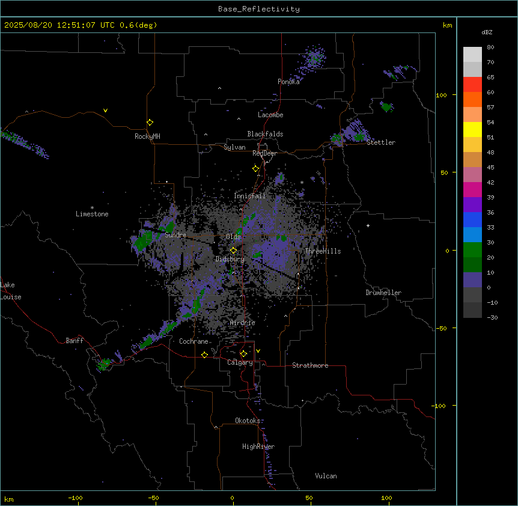The image size is (518, 506).
Task: Click the Olds city label
Action: pyautogui.click(x=233, y=237)
